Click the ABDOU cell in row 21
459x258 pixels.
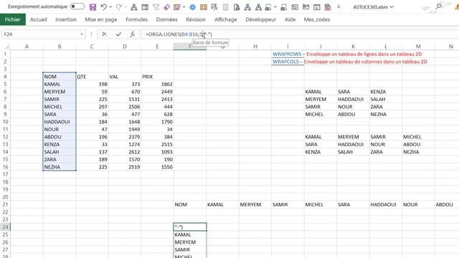coord(447,205)
